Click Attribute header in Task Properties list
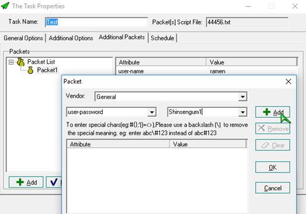Image resolution: width=306 pixels, height=214 pixels. tap(161, 62)
